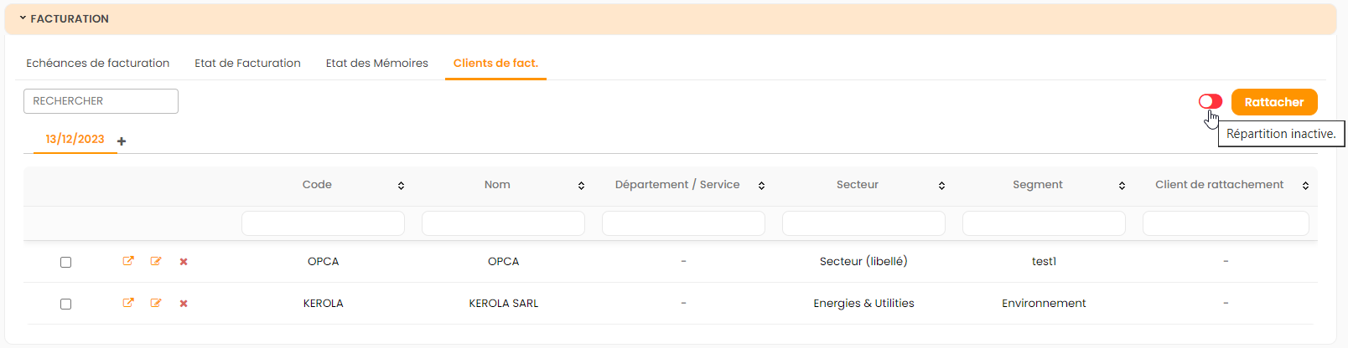
Task: Focus the RECHERCHER search field
Action: coord(101,101)
